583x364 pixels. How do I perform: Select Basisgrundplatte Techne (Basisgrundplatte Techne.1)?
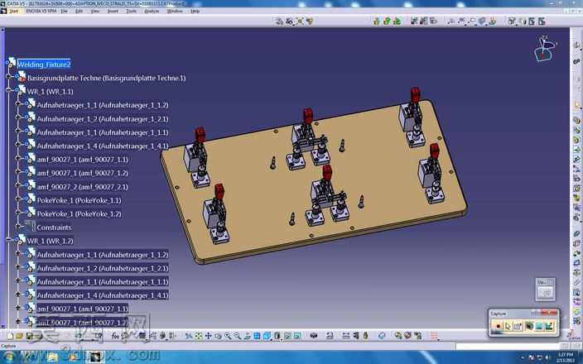click(x=106, y=78)
